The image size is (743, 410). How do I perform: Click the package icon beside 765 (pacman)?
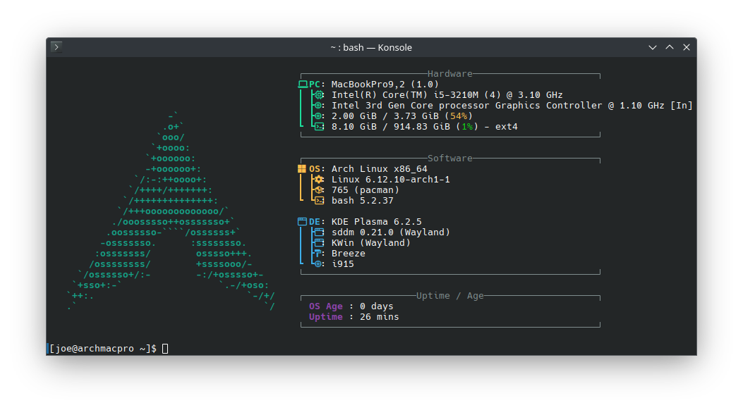point(318,190)
